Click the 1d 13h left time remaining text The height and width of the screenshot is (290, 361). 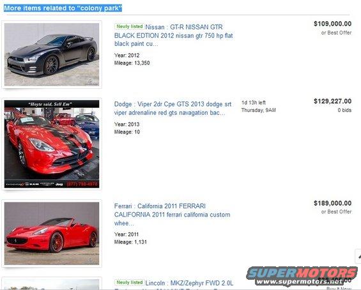point(254,103)
